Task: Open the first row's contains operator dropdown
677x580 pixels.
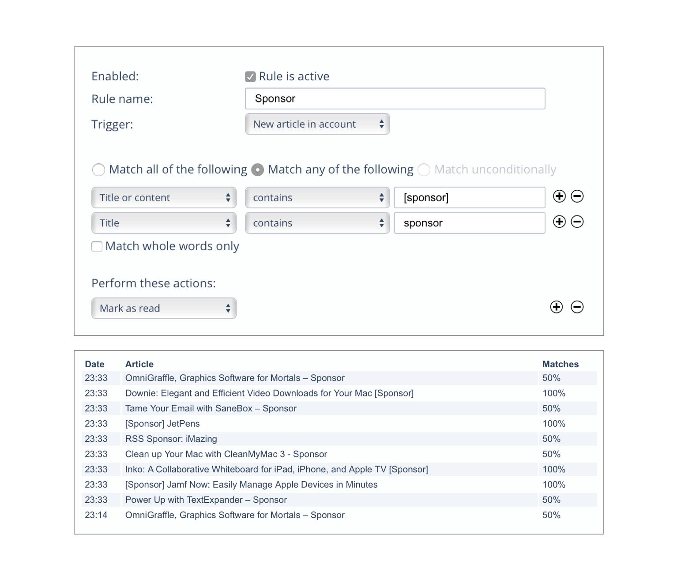Action: point(317,197)
